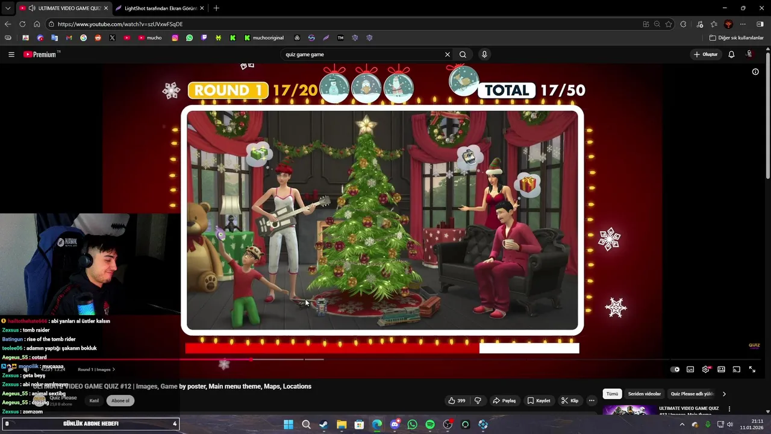Open the Instagram bookmark icon

click(x=175, y=37)
